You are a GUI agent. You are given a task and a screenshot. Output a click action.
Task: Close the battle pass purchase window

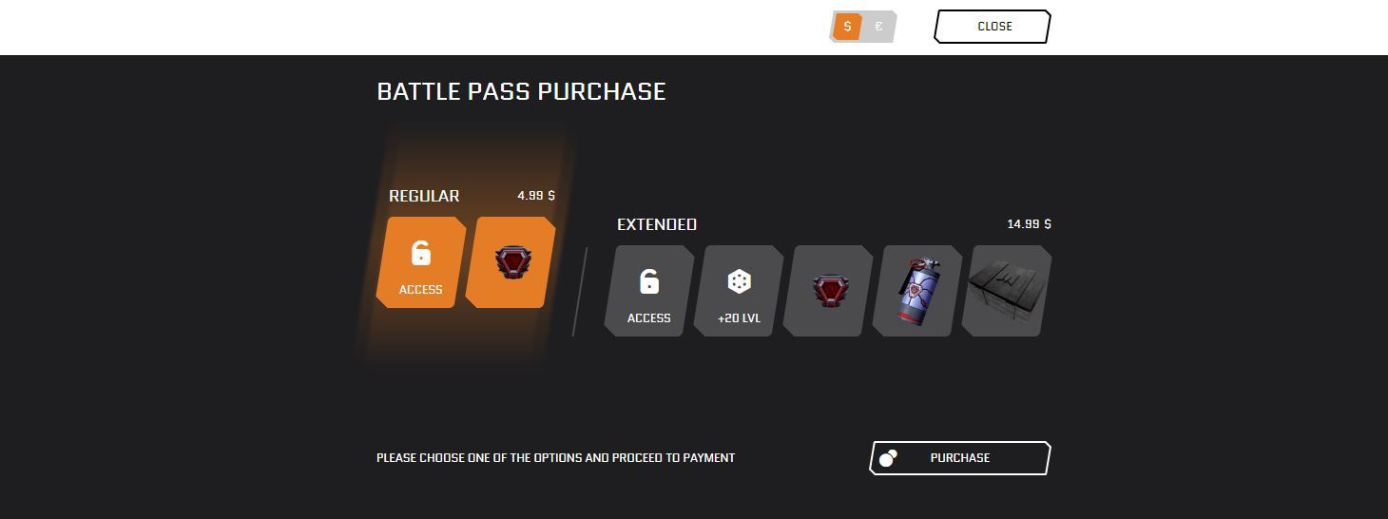993,27
